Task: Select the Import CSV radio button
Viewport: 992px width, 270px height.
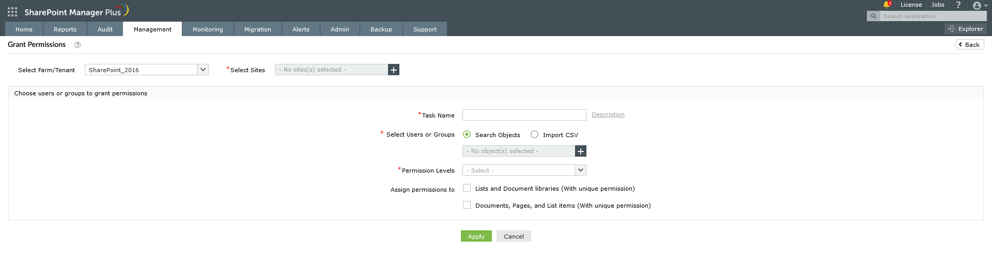Action: coord(535,134)
